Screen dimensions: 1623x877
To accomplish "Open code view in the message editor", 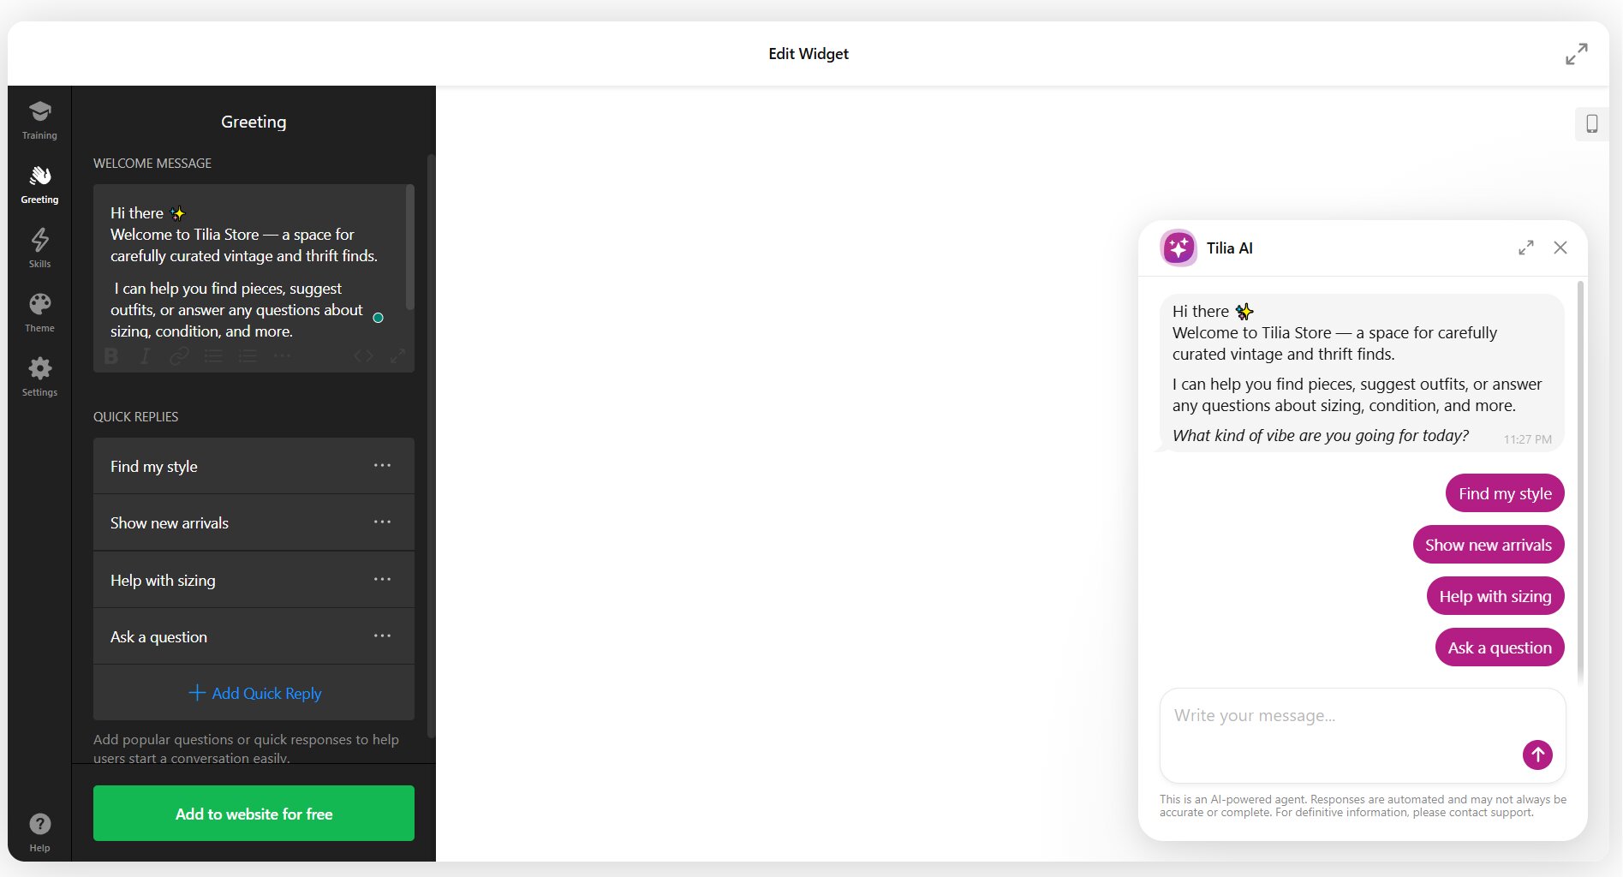I will 363,356.
